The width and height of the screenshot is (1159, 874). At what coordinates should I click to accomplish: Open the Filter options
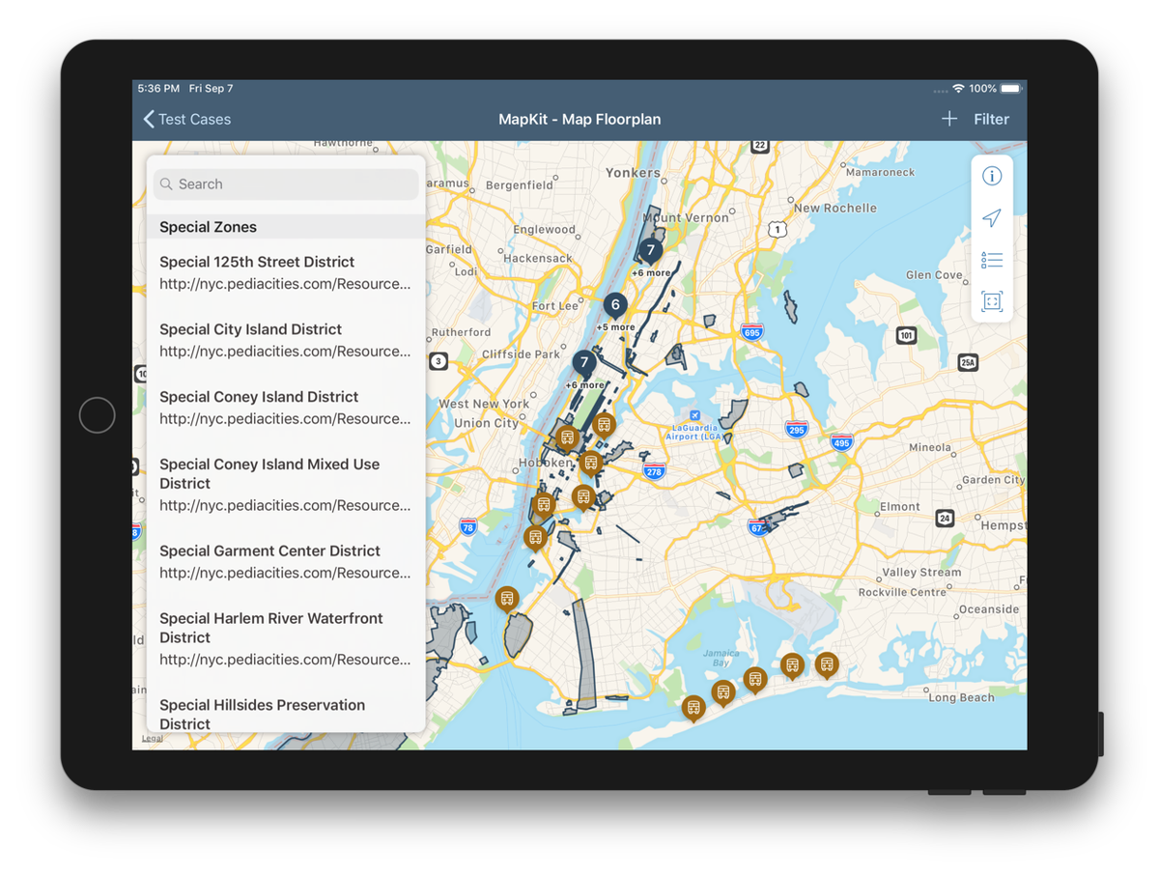[x=991, y=119]
